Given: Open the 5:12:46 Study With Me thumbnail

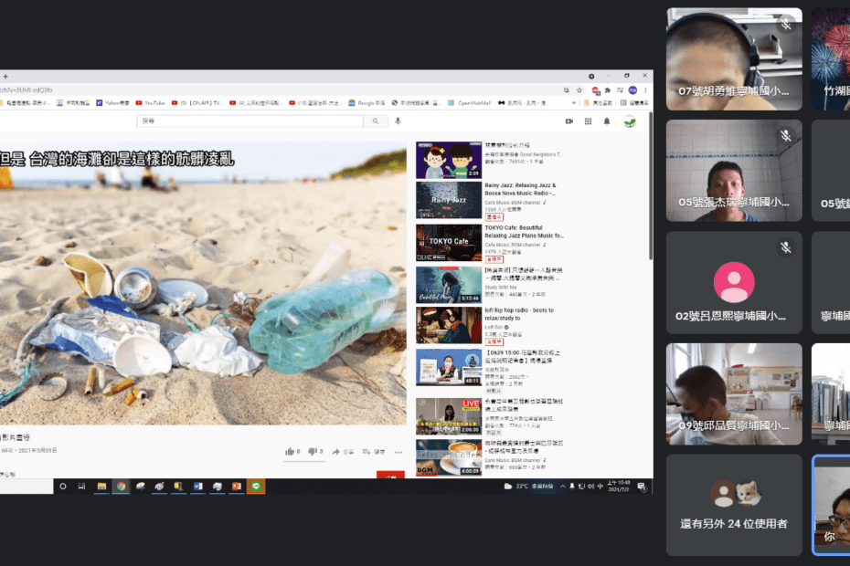Looking at the screenshot, I should click(449, 284).
